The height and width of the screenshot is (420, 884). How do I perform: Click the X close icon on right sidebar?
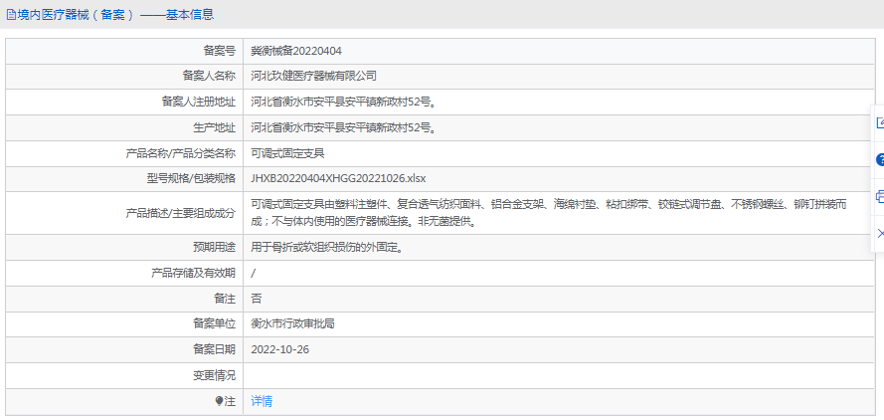point(881,233)
